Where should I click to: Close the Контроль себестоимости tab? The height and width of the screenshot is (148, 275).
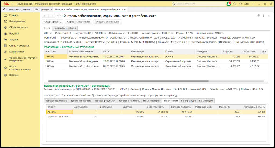click(125, 9)
